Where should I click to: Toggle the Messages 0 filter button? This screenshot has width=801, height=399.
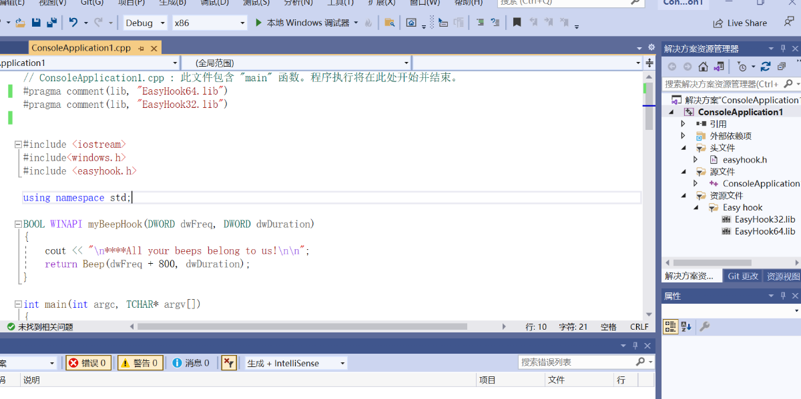(x=191, y=363)
